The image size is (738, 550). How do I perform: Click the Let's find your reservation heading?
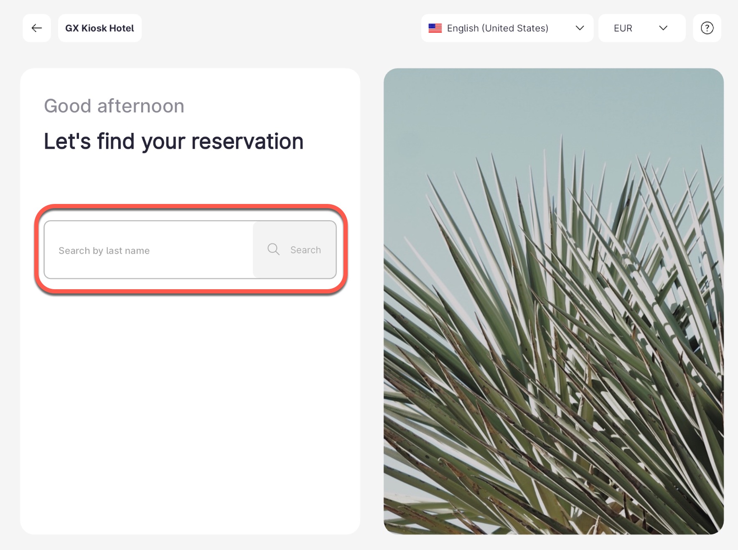[173, 141]
